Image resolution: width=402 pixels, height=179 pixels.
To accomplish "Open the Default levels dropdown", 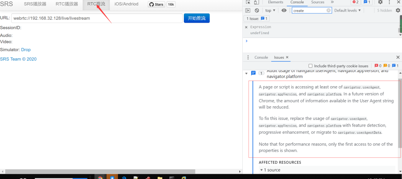I will click(x=347, y=10).
